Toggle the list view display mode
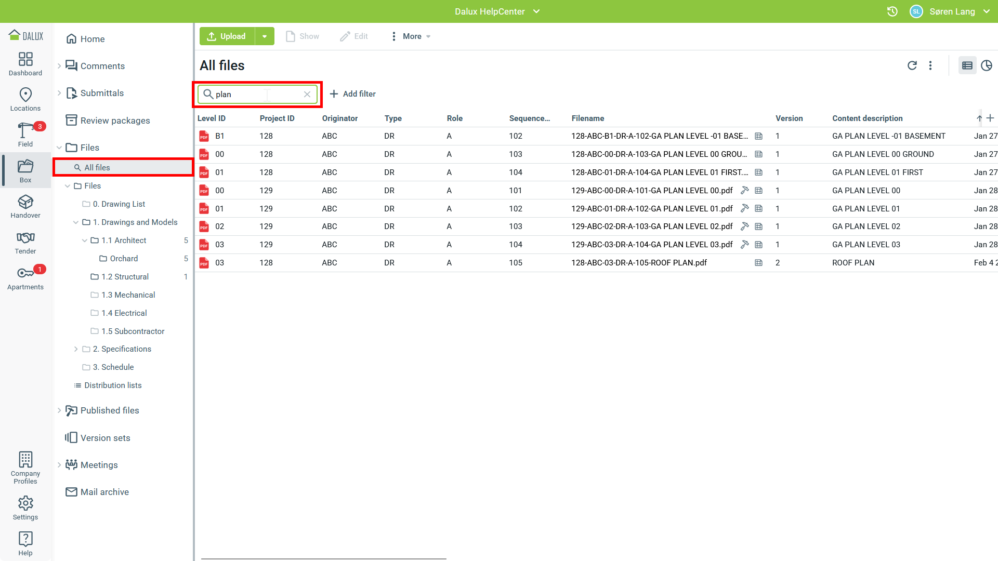Screen dimensions: 998x561 point(967,65)
